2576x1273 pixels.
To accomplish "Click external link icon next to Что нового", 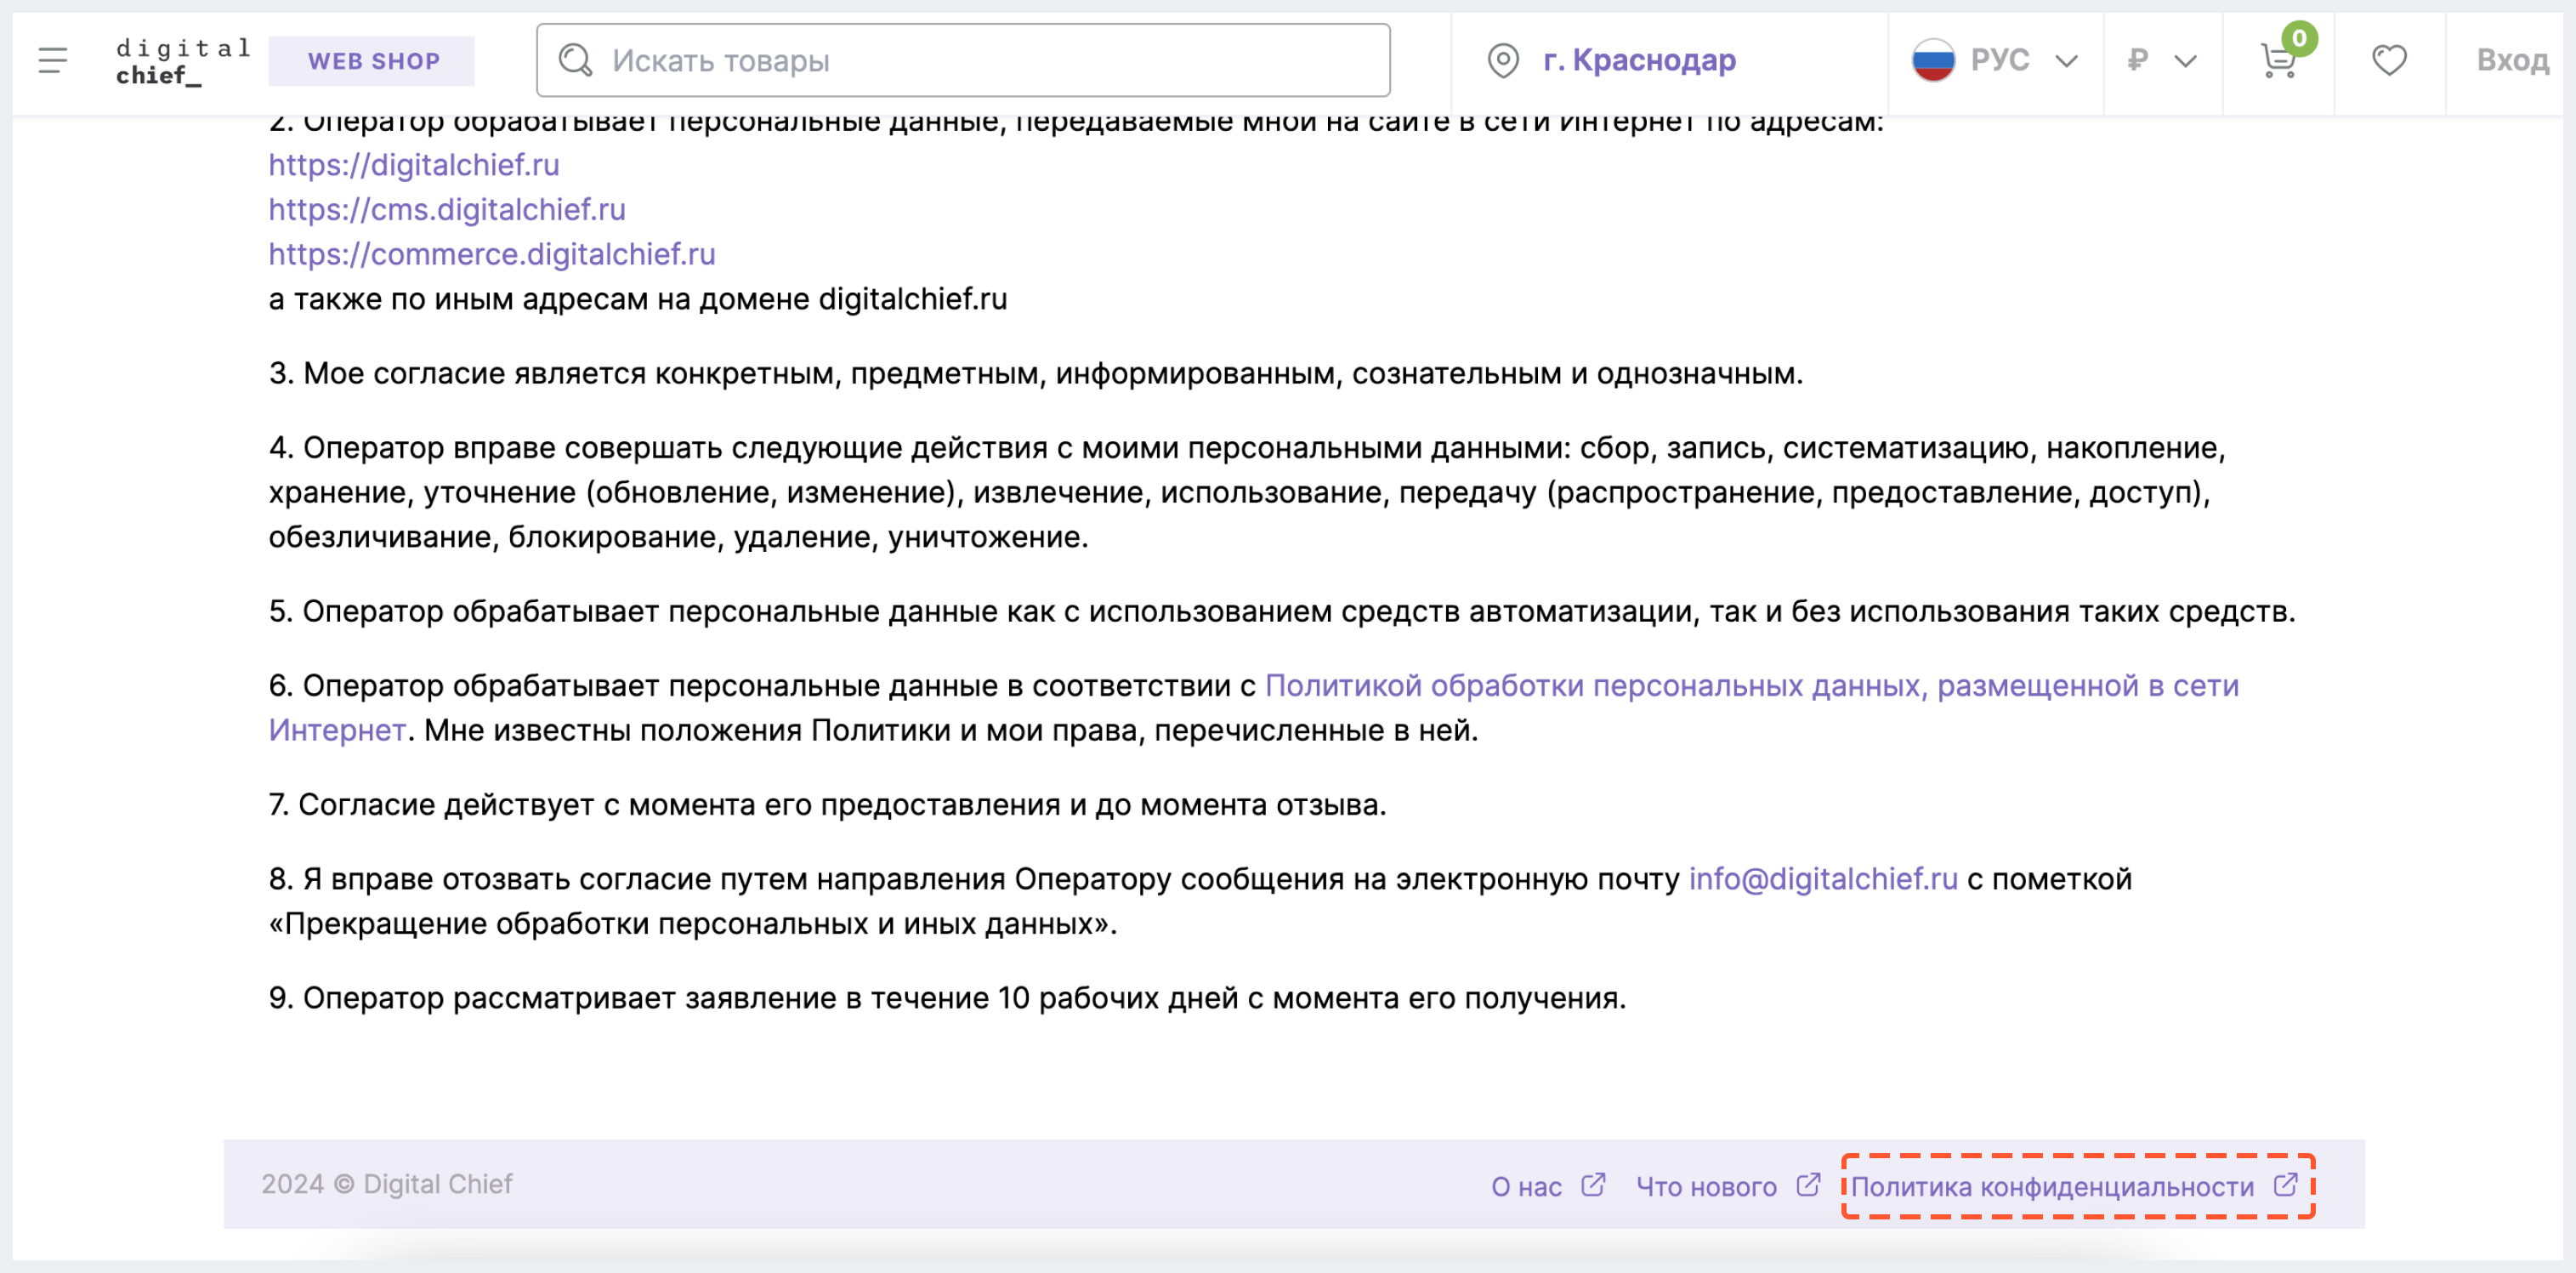I will coord(1808,1185).
